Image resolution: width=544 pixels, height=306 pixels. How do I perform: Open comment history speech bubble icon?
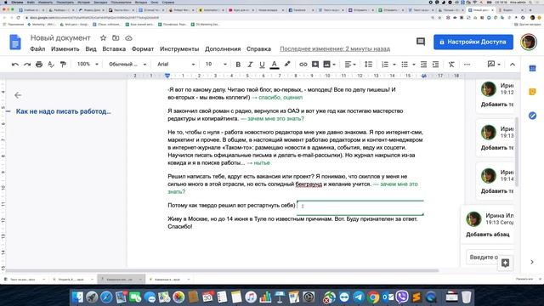click(421, 42)
